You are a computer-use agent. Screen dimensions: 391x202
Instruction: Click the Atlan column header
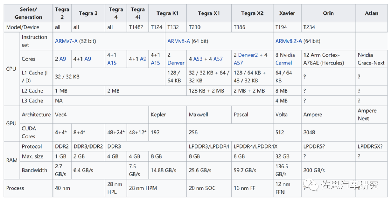click(371, 13)
